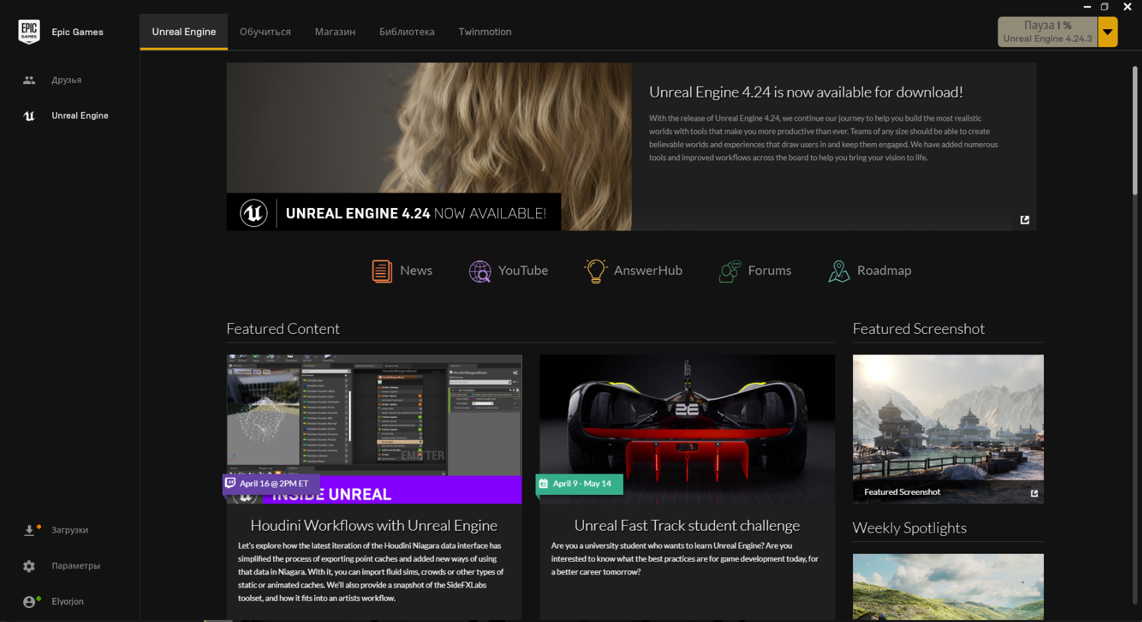
Task: Minimize the launcher window
Action: tap(1087, 7)
